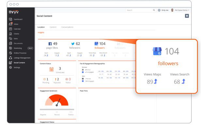Viewport: 201px width, 125px height.
Task: Select the Documents sidebar icon
Action: pos(10,44)
